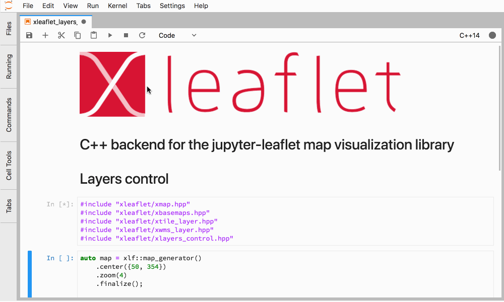Open the Kernel menu
This screenshot has width=504, height=302.
[x=117, y=6]
